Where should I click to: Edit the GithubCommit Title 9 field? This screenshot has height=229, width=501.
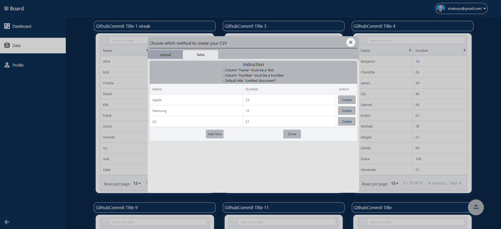(155, 208)
